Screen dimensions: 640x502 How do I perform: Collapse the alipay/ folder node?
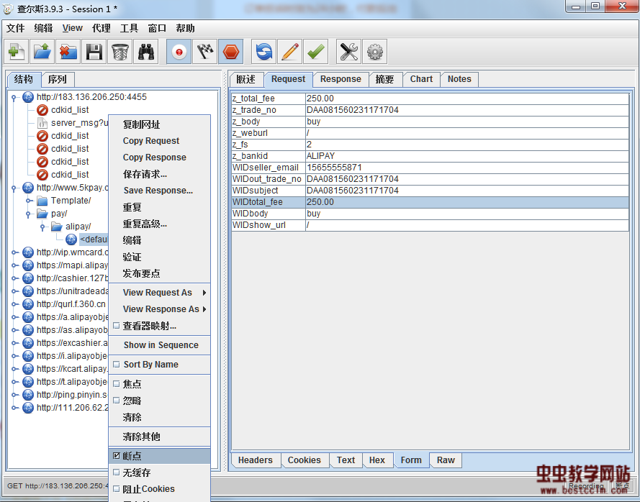coord(42,227)
